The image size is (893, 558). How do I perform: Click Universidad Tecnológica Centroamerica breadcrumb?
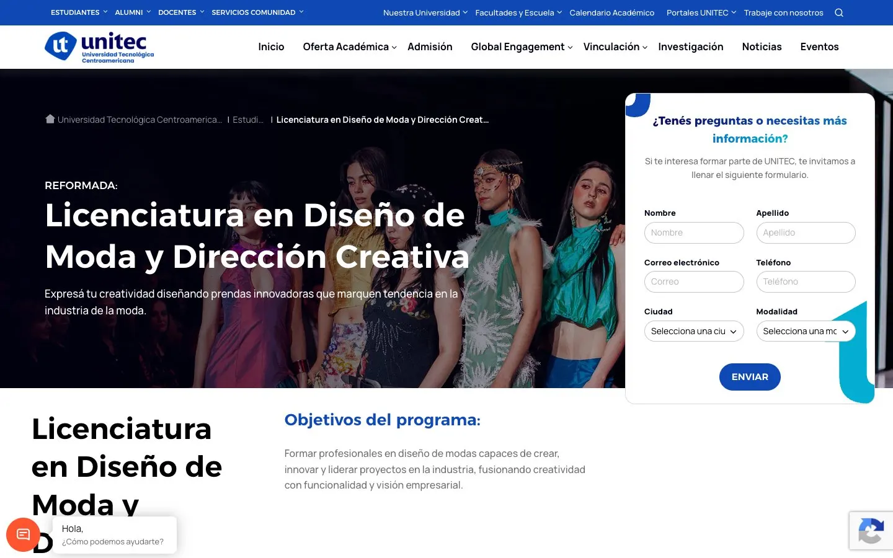140,120
